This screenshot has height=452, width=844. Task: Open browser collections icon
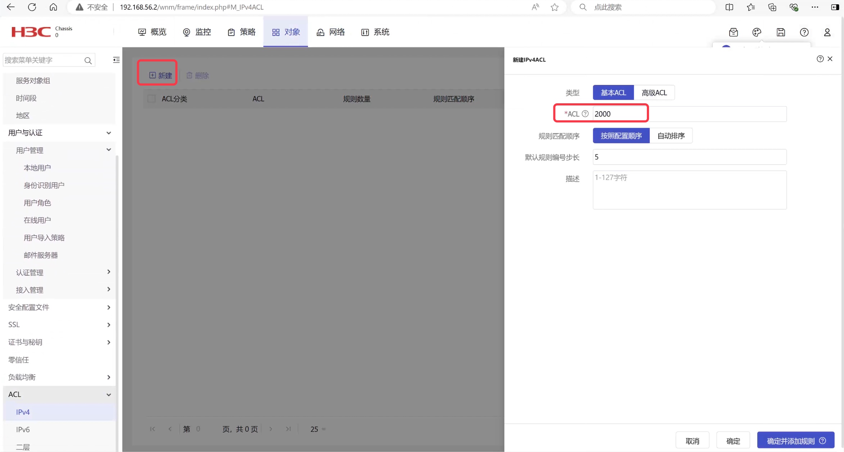pyautogui.click(x=772, y=7)
